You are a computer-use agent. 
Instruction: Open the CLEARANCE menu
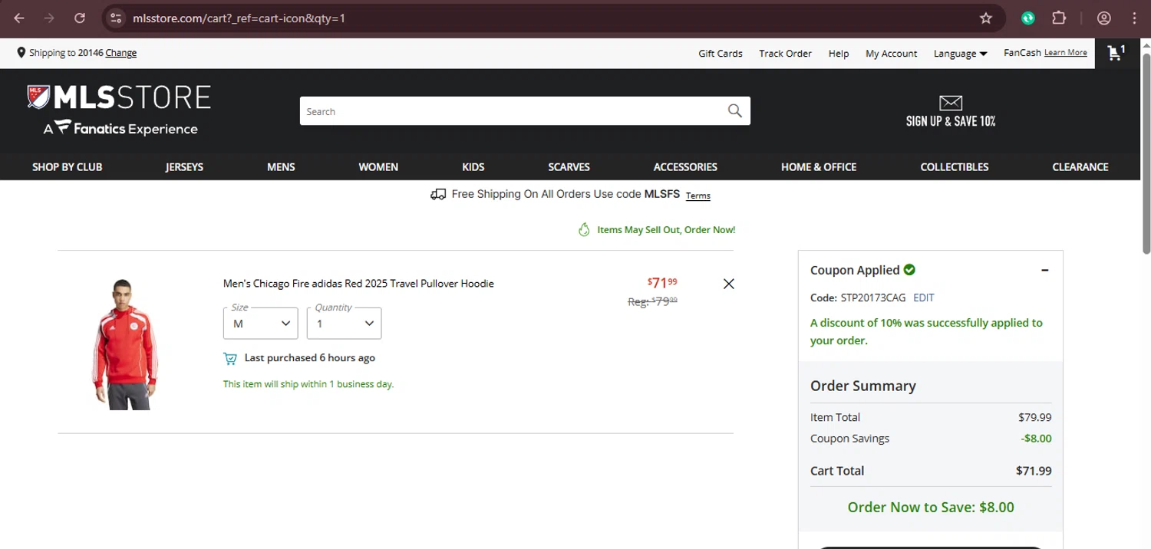pos(1080,166)
